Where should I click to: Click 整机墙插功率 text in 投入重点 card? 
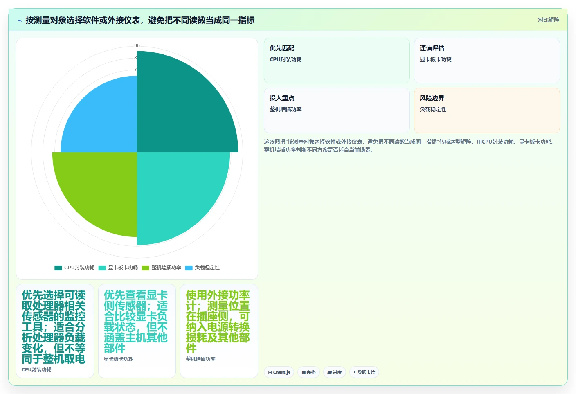pyautogui.click(x=286, y=109)
